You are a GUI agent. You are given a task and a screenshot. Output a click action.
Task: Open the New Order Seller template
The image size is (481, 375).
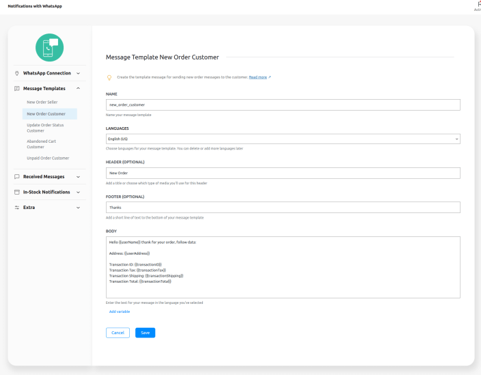[x=42, y=102]
